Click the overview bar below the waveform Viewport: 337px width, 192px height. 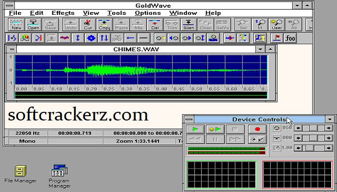pyautogui.click(x=141, y=95)
